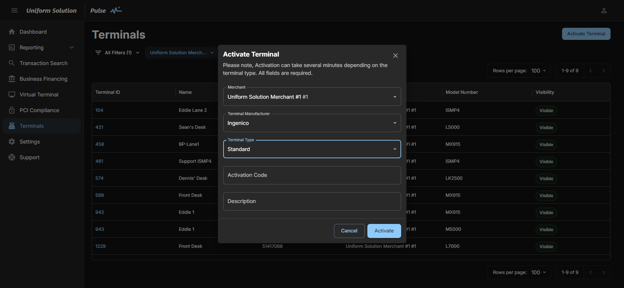The height and width of the screenshot is (288, 624).
Task: Open terminal 1229 details link
Action: pos(101,246)
